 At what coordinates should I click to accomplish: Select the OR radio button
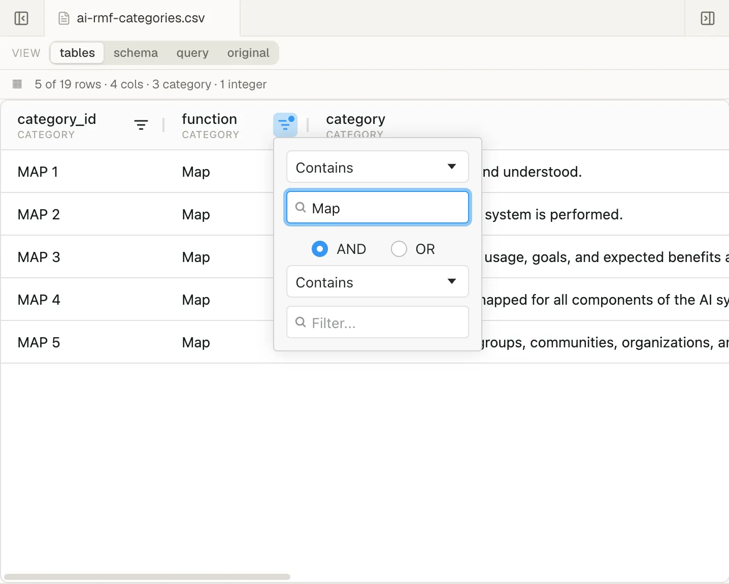pyautogui.click(x=399, y=249)
